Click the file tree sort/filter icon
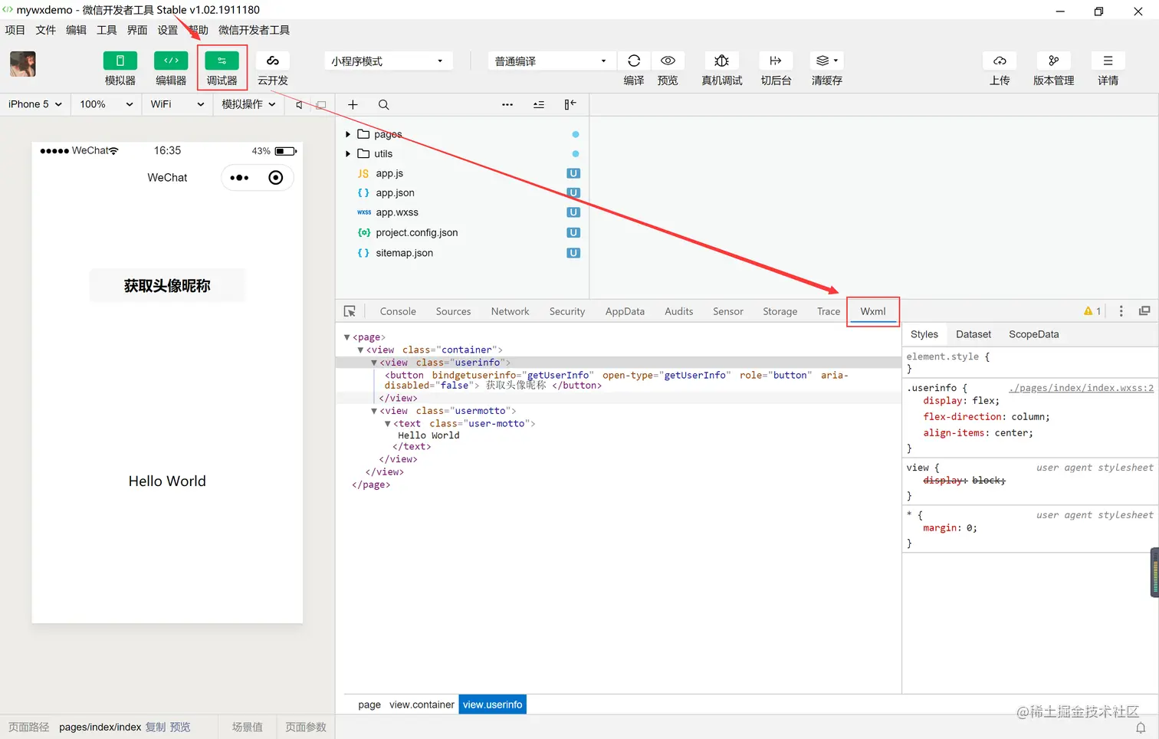 coord(539,105)
